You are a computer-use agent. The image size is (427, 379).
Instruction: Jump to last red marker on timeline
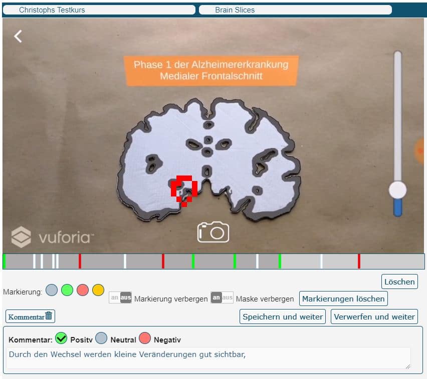(x=359, y=261)
